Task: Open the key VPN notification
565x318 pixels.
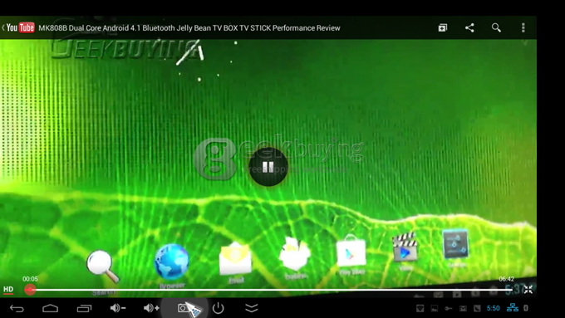Action: pyautogui.click(x=449, y=308)
